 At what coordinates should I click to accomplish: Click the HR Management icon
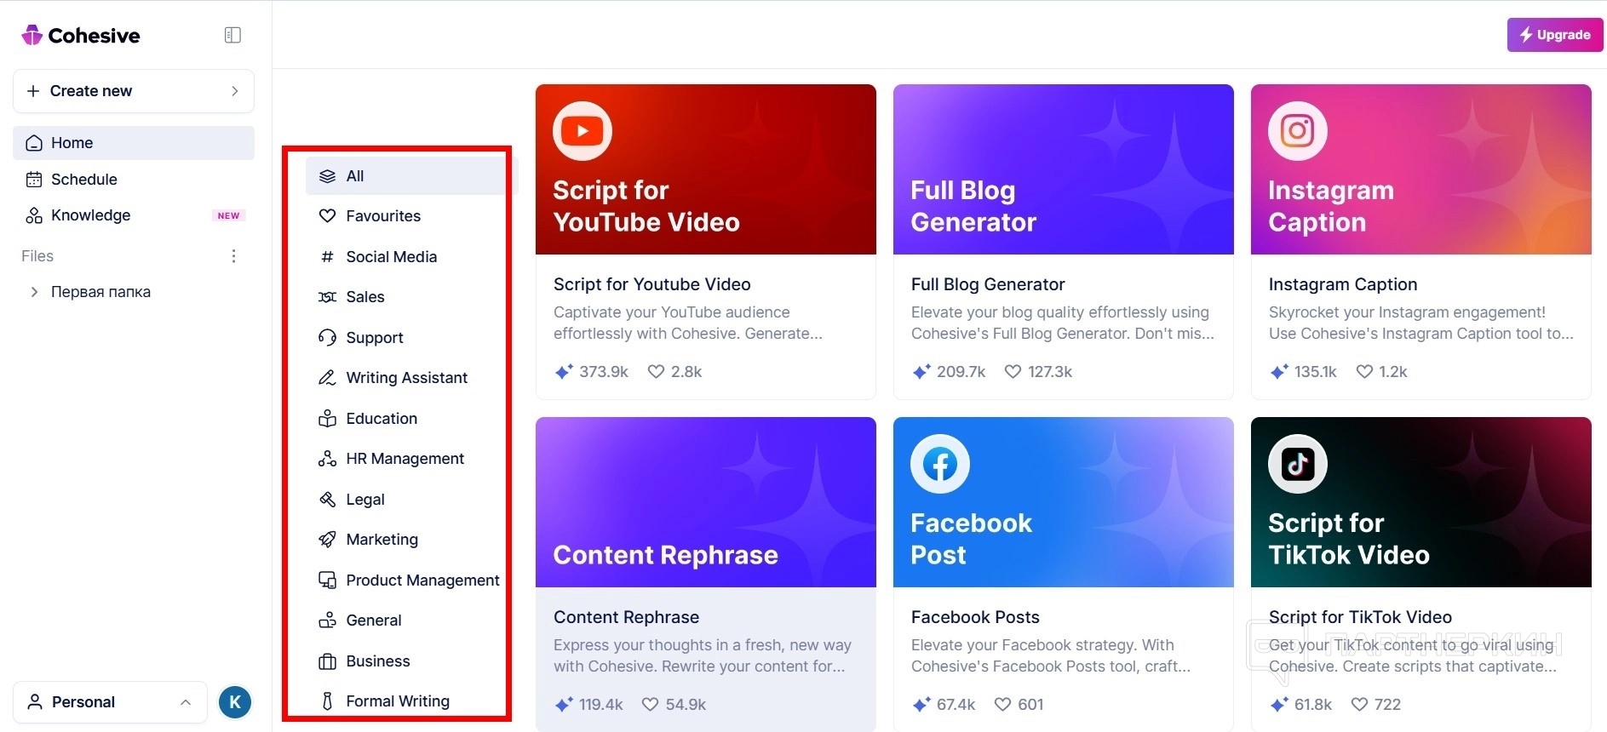point(327,459)
